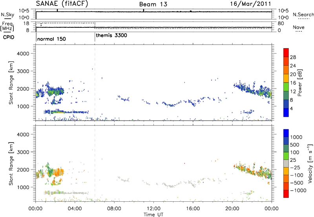314x217 pixels.
Task: Click the Slant Range label of velocity panel
Action: pyautogui.click(x=11, y=164)
